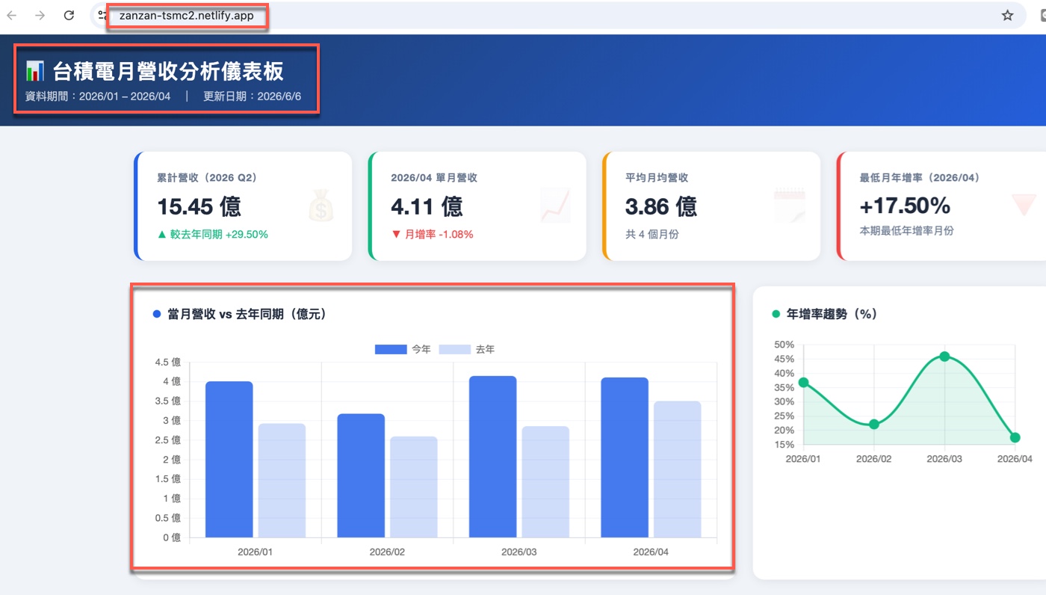Viewport: 1046px width, 595px height.
Task: Click the 平均月均營收 card label
Action: [x=657, y=178]
